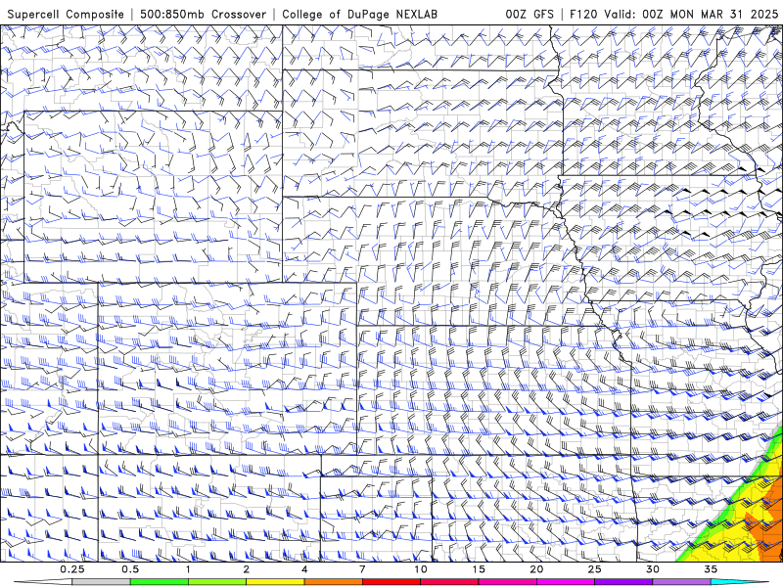Select the gray color bar segment
Screen dimensions: 783x587
101,582
